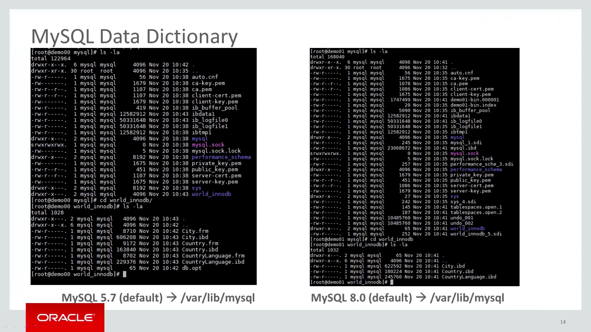The height and width of the screenshot is (332, 591).
Task: Click 'undo_001' file entry
Action: (x=462, y=218)
